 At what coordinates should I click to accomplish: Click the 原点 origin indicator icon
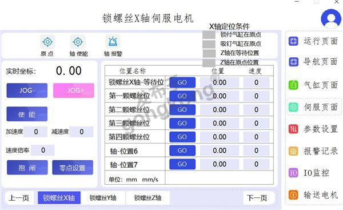[47, 42]
